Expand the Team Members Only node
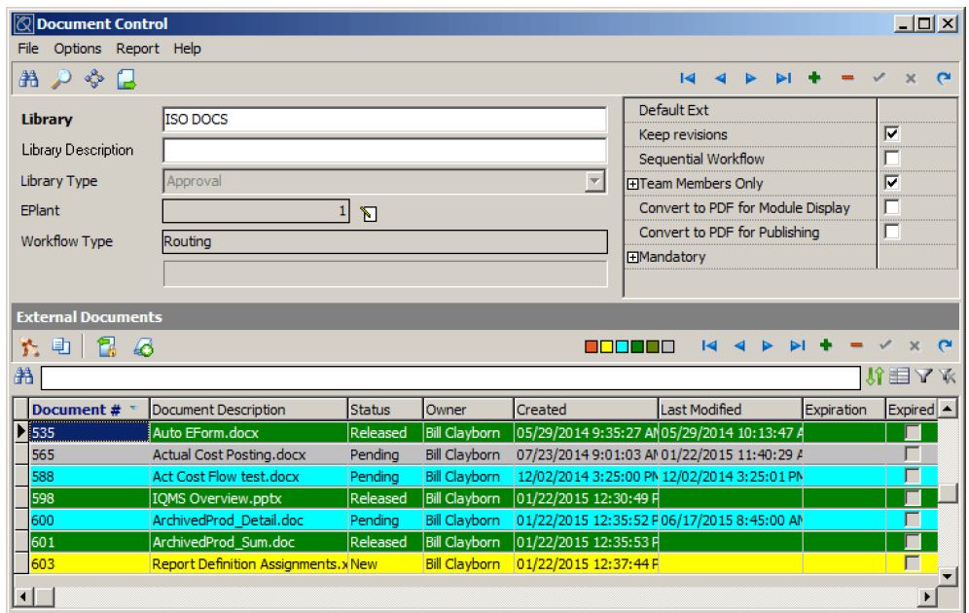 [632, 184]
